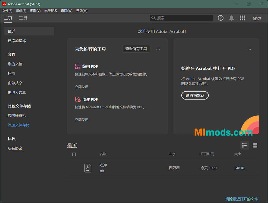The height and width of the screenshot is (203, 268).
Task: Click the 查看所有工具 button
Action: [136, 49]
